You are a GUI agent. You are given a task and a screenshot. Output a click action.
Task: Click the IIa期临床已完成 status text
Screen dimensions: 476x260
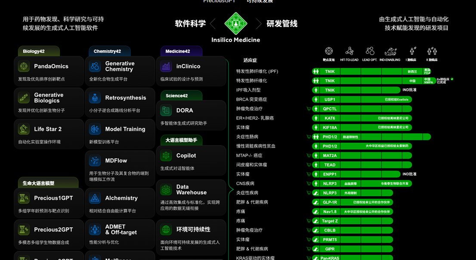coord(443,80)
